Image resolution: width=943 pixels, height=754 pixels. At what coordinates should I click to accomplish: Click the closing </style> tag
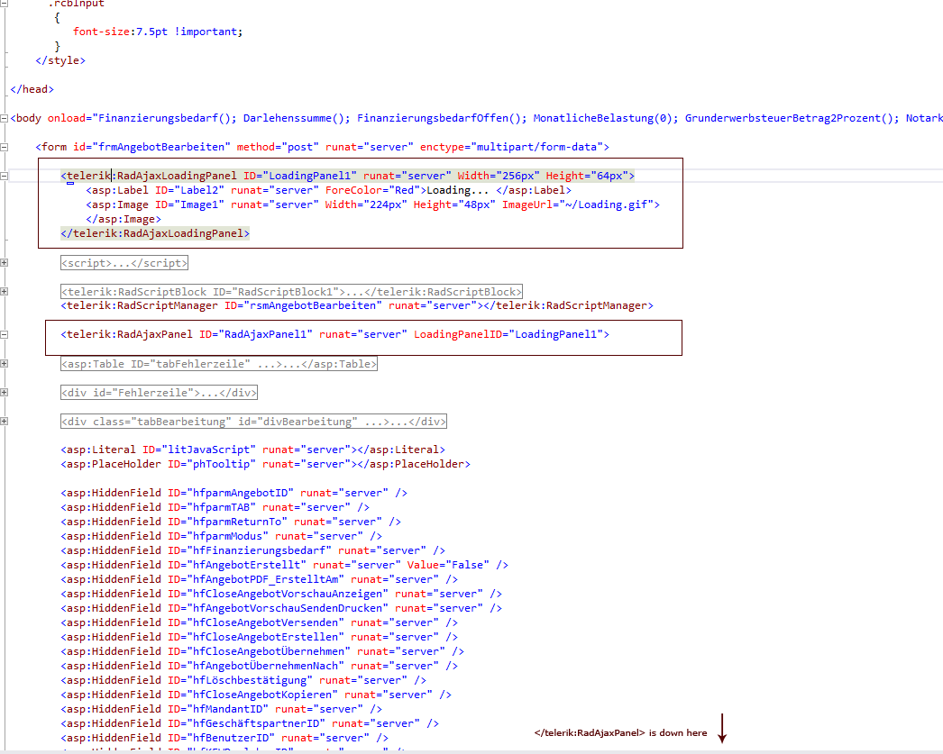click(60, 60)
